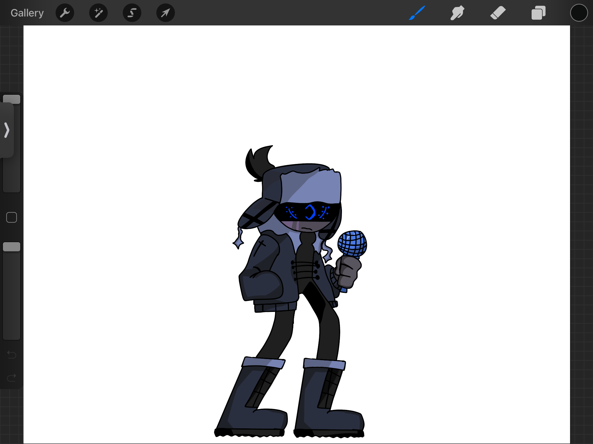This screenshot has width=593, height=444.
Task: Click the character's blue microphone on canvas
Action: click(x=352, y=243)
